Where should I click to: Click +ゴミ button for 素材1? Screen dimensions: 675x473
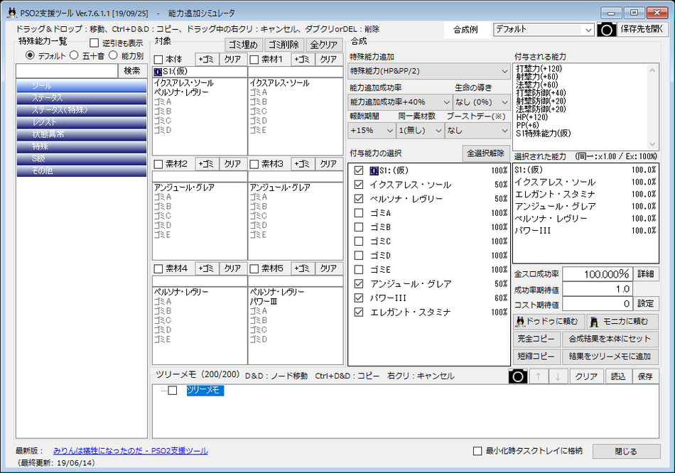(x=303, y=60)
